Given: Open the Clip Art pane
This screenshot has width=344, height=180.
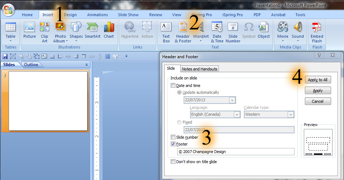Looking at the screenshot, I should (x=44, y=32).
